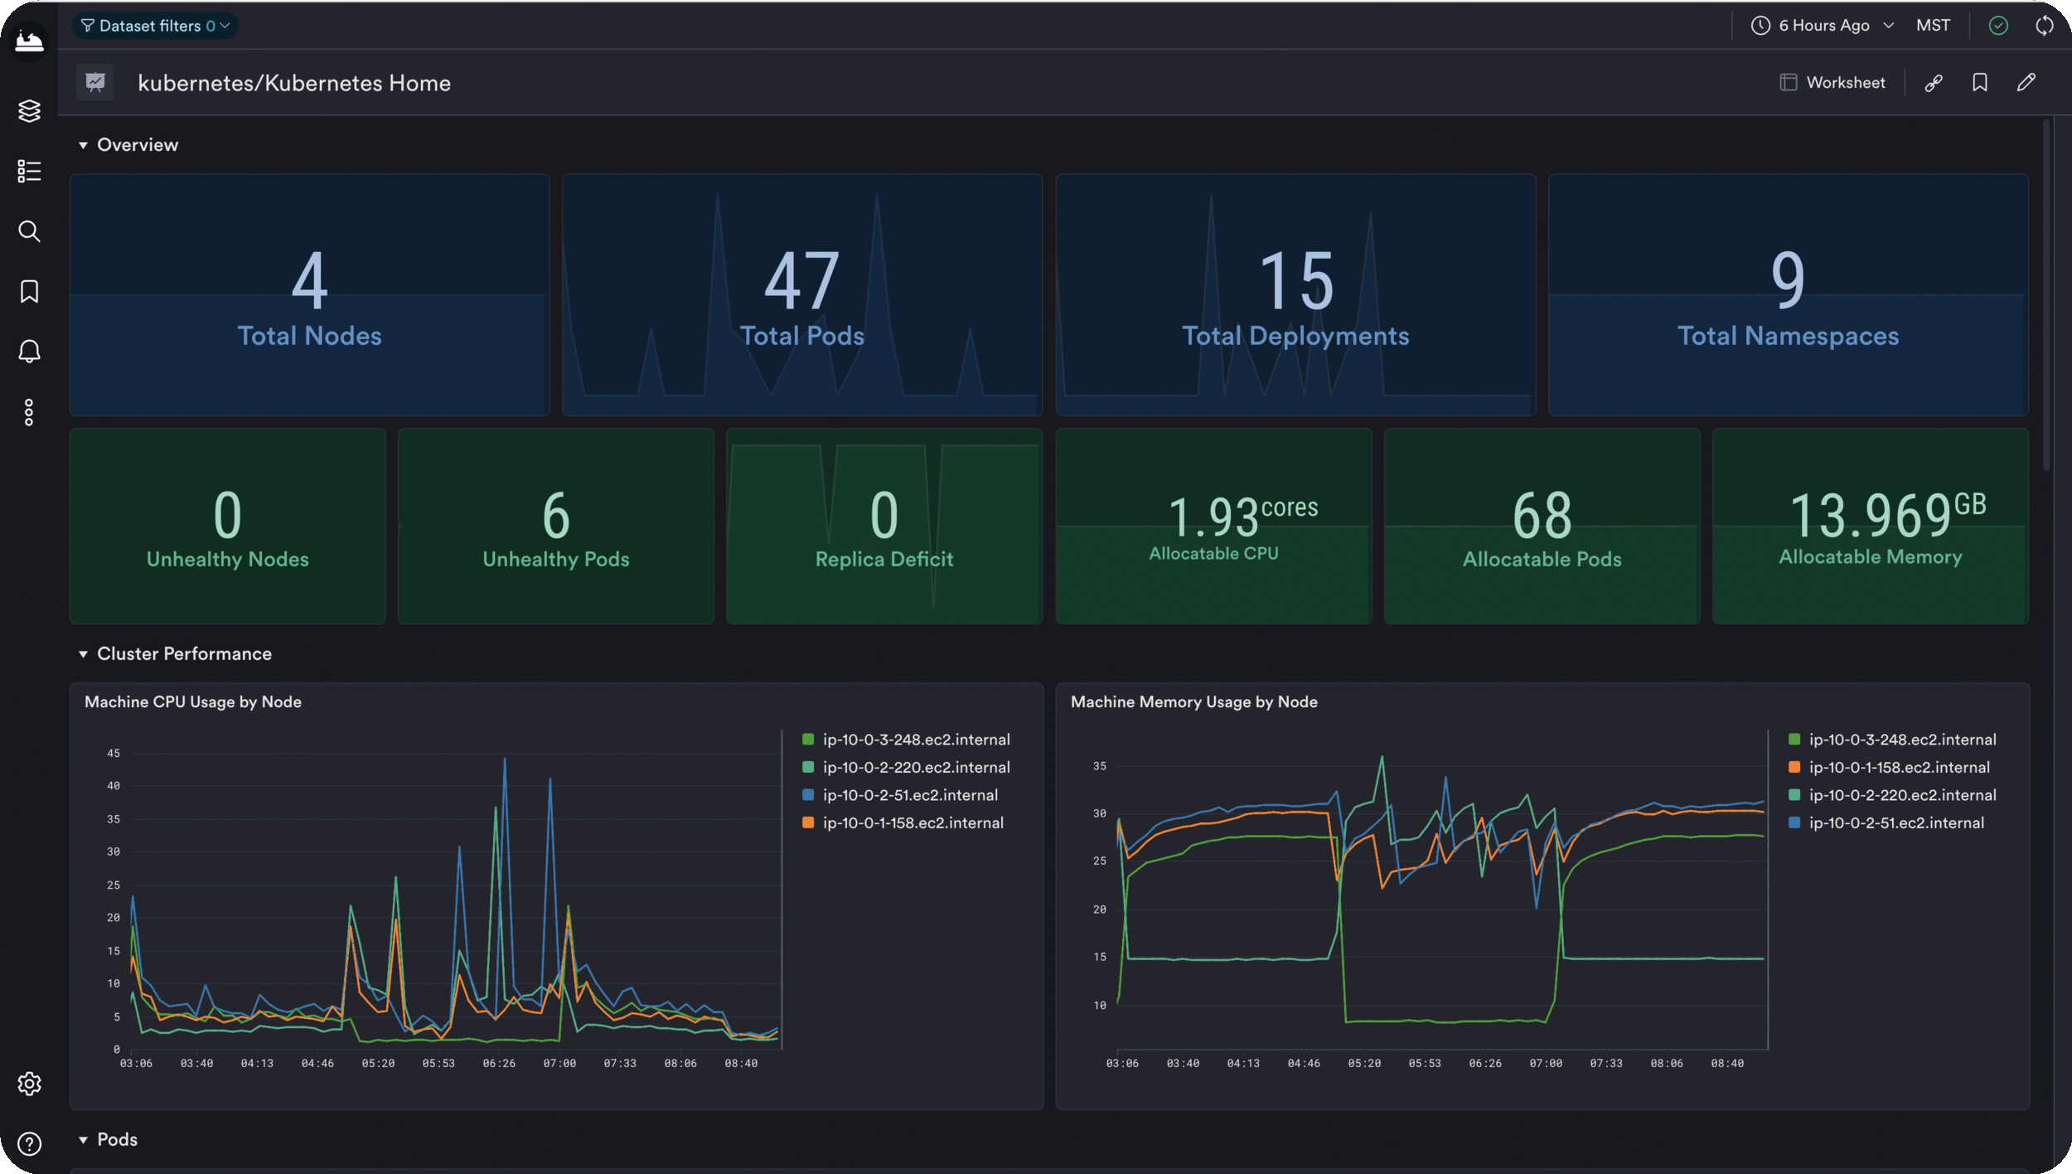Open bookmarks from the left sidebar
The width and height of the screenshot is (2072, 1174).
pyautogui.click(x=29, y=291)
